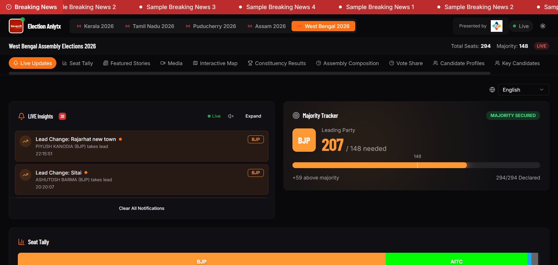The image size is (558, 265).
Task: Click BJP tag on Rajarhat new town card
Action: [x=256, y=140]
